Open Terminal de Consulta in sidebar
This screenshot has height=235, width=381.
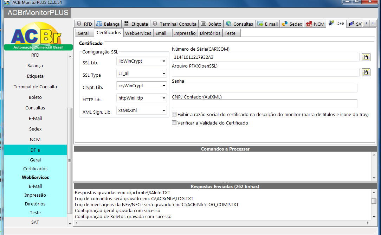coord(35,87)
